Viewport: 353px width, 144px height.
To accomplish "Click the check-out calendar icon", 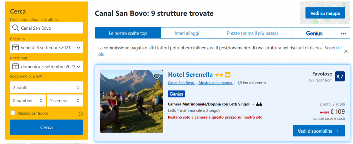I will pyautogui.click(x=15, y=66).
